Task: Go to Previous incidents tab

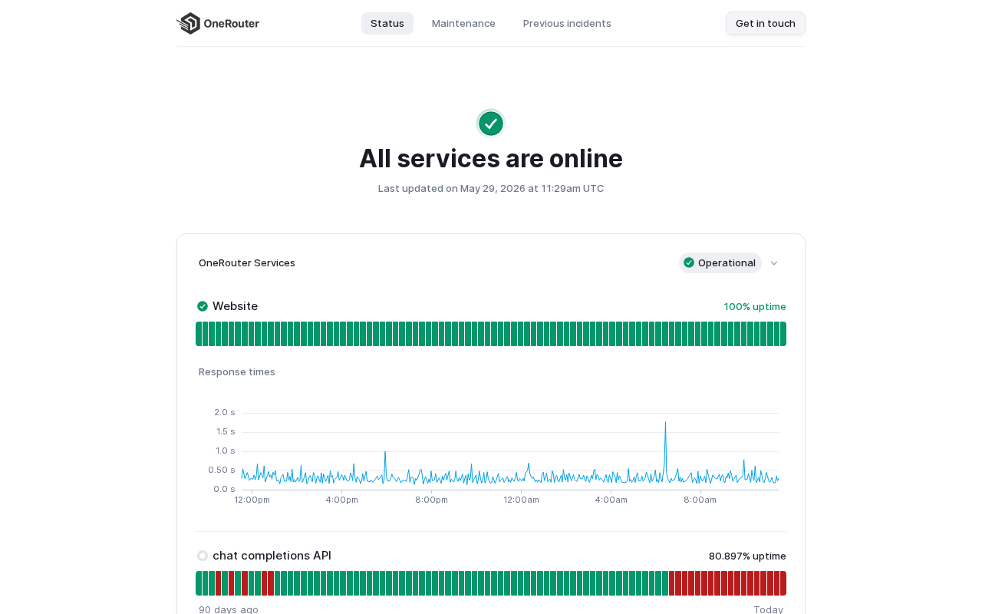Action: tap(567, 23)
